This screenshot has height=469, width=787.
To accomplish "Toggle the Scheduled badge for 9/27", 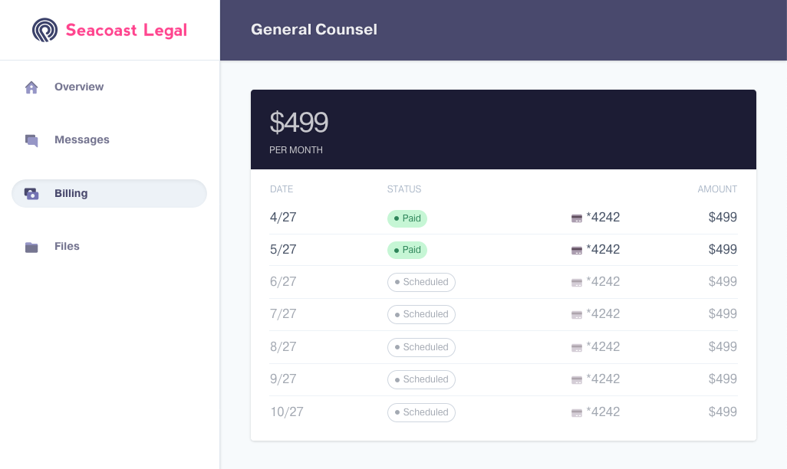I will 421,379.
